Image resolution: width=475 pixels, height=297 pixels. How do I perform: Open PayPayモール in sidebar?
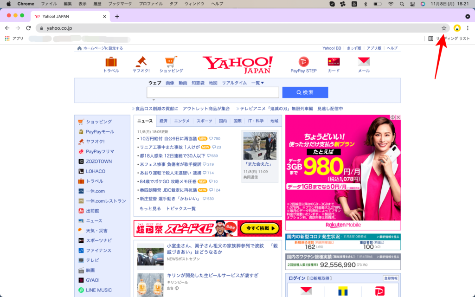tap(100, 131)
